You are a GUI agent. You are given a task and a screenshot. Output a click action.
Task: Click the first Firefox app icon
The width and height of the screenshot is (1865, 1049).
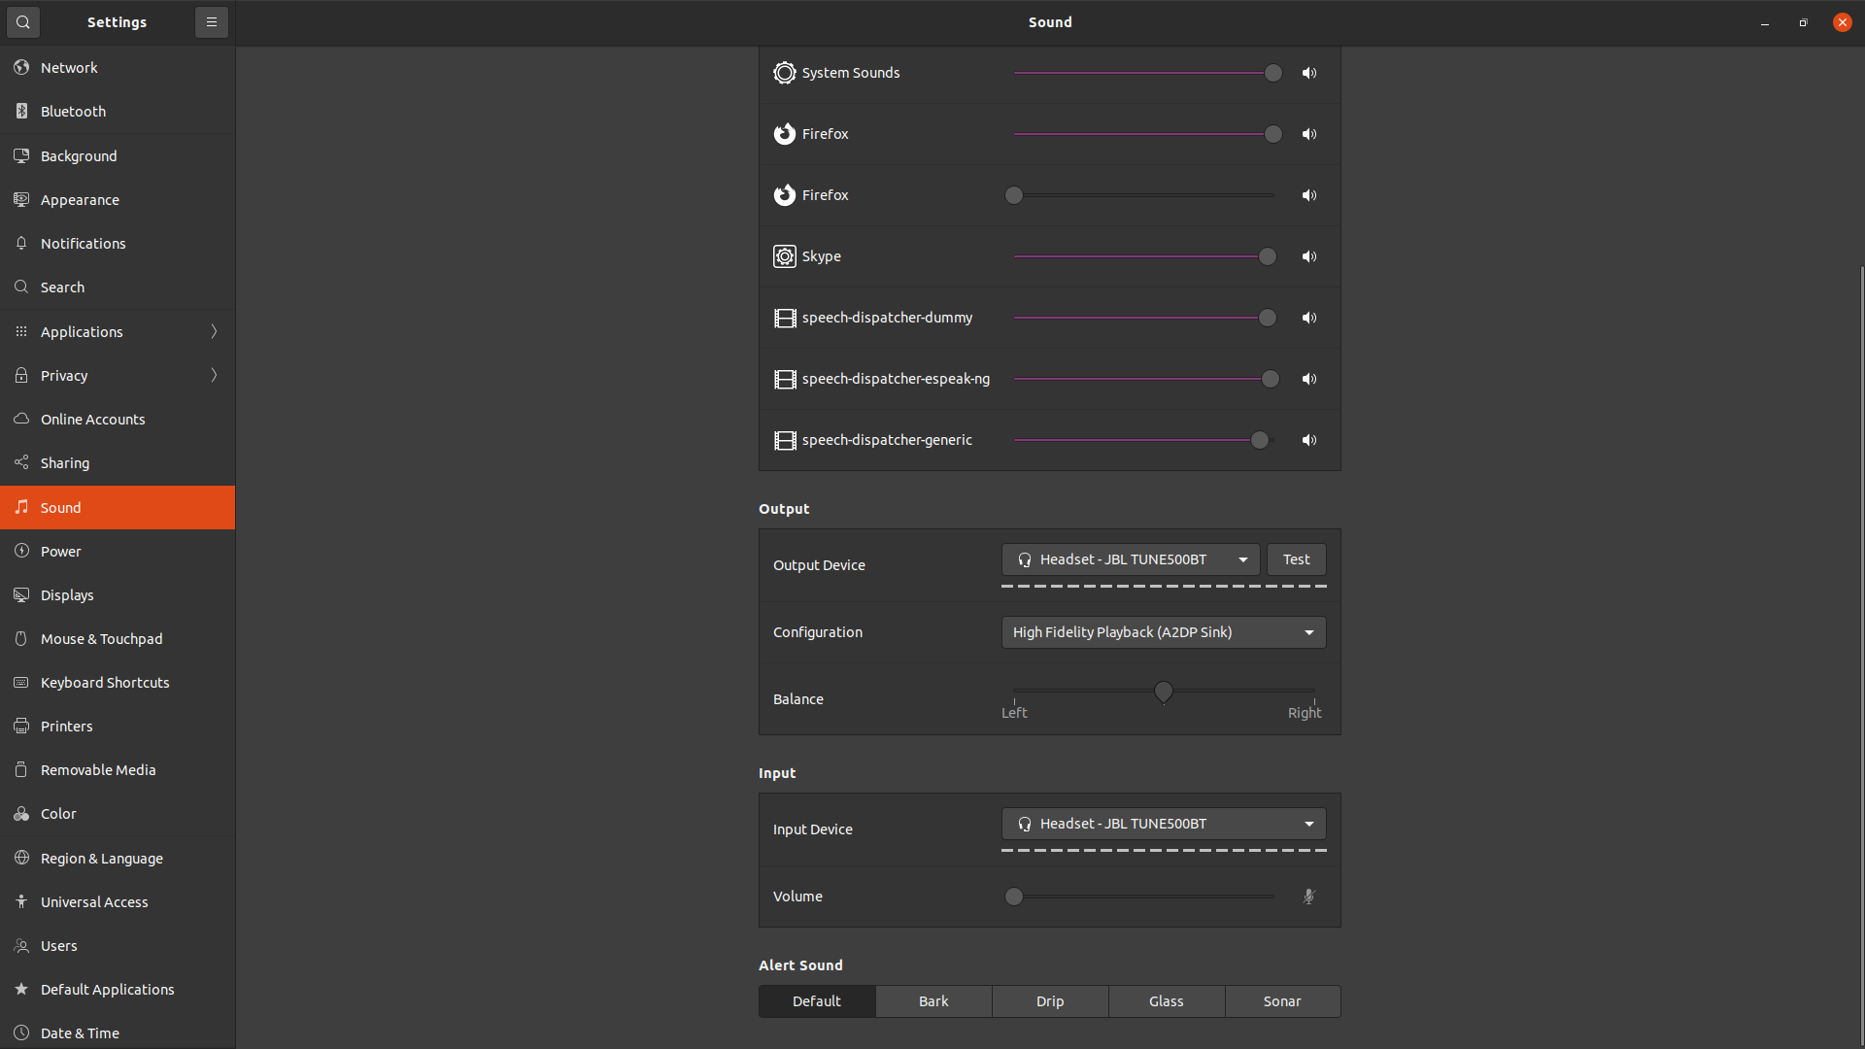[x=784, y=134]
